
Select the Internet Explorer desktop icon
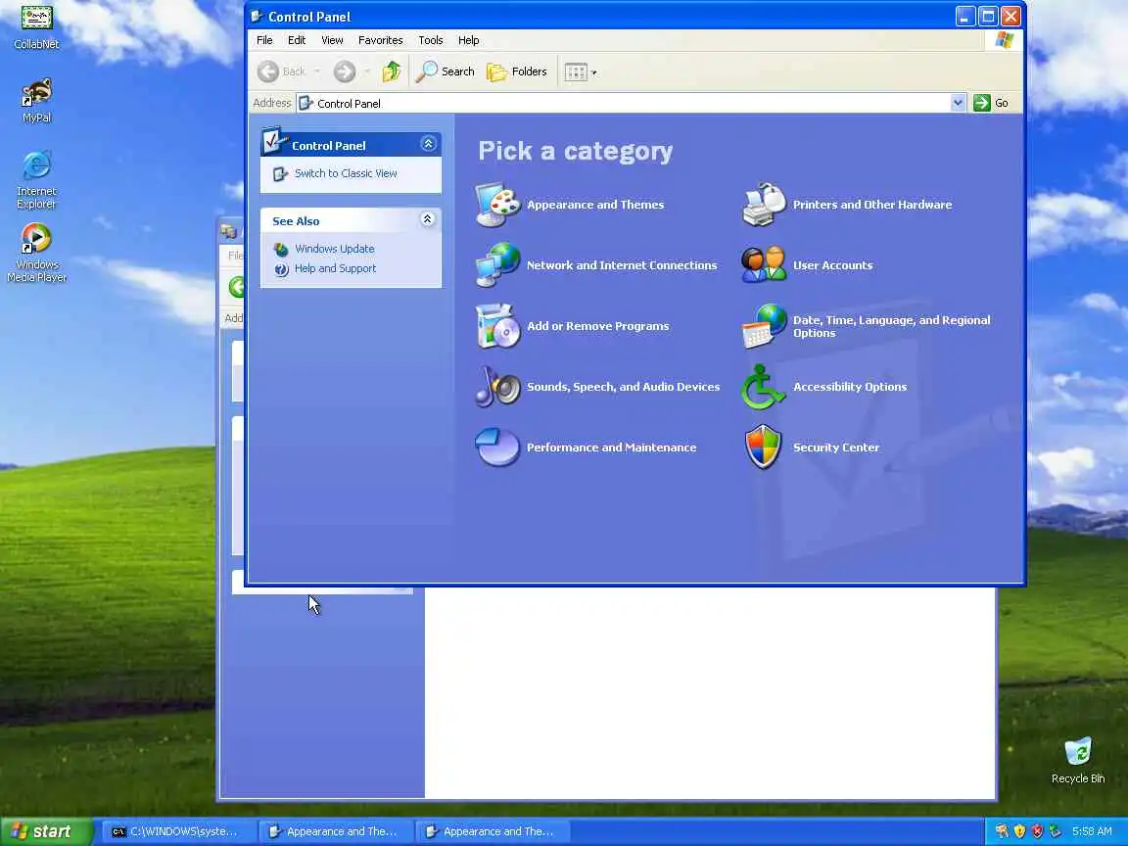tap(36, 180)
